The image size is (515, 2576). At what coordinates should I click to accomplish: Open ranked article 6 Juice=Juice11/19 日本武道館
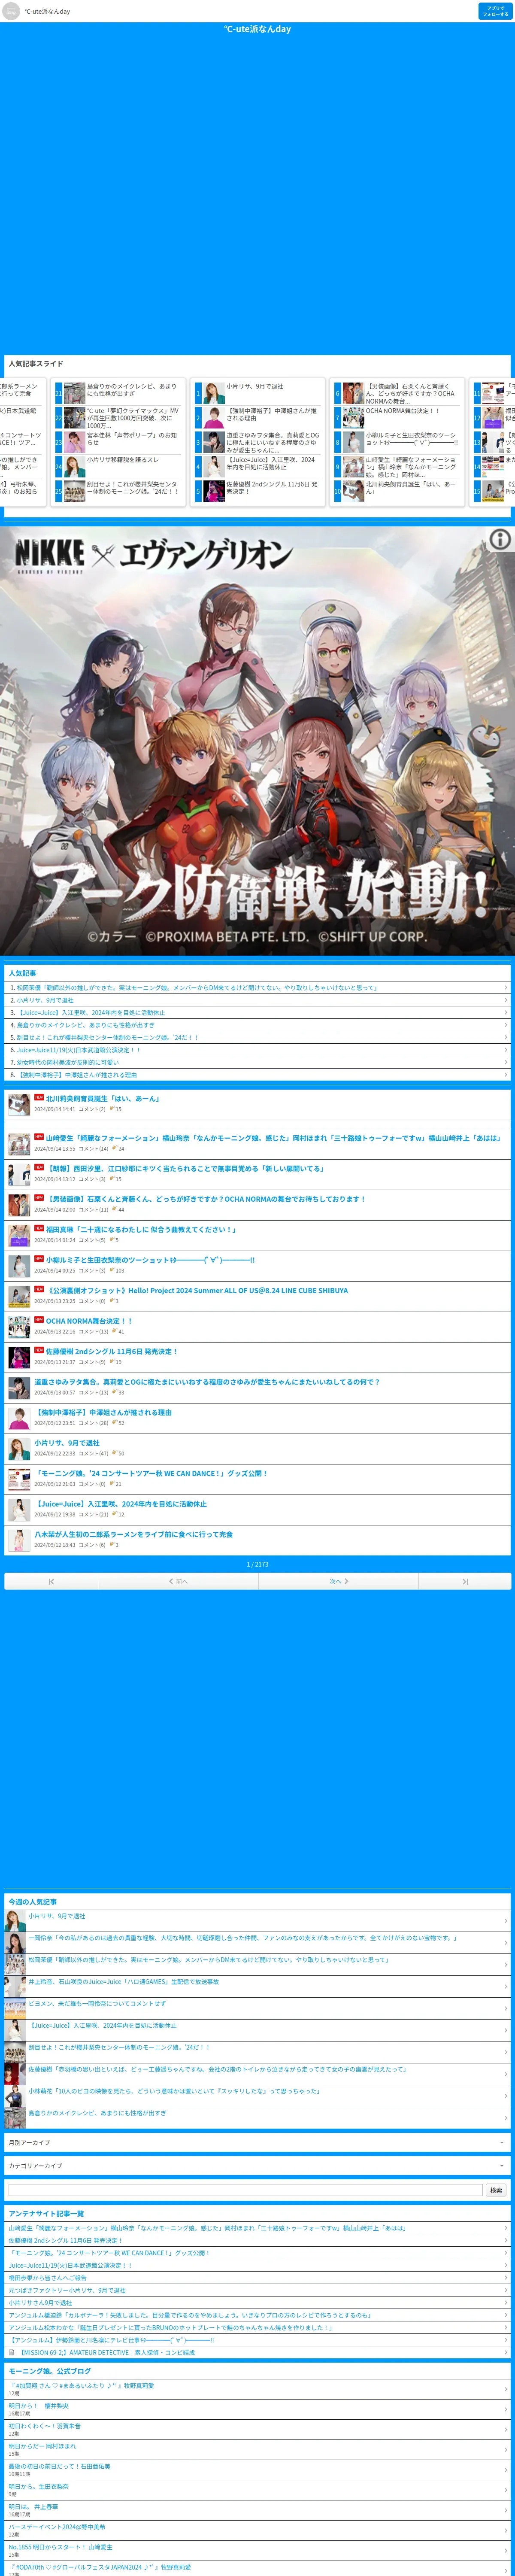pos(257,1050)
